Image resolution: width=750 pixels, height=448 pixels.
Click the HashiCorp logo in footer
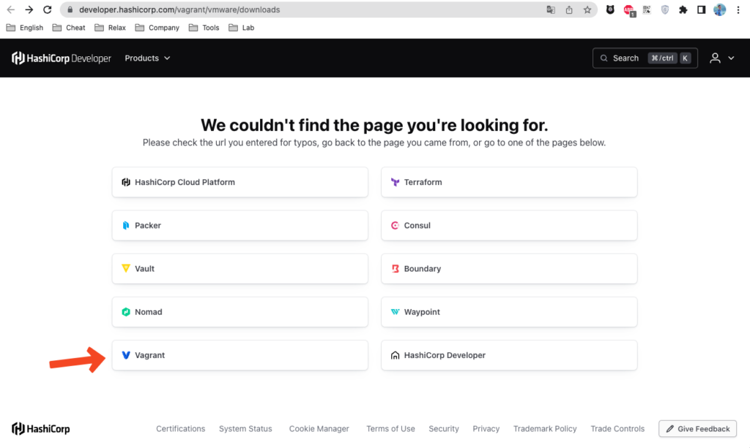click(41, 428)
